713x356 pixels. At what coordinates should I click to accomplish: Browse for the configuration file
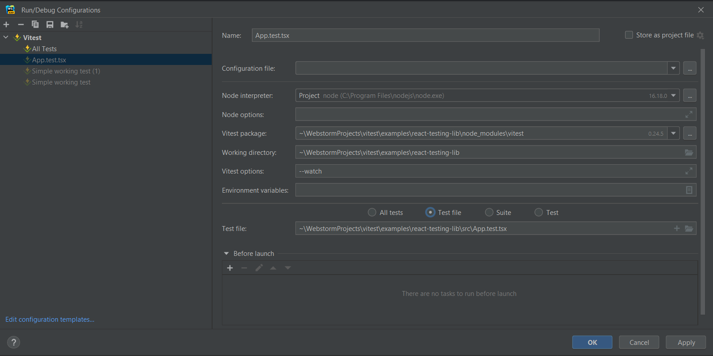(x=690, y=68)
